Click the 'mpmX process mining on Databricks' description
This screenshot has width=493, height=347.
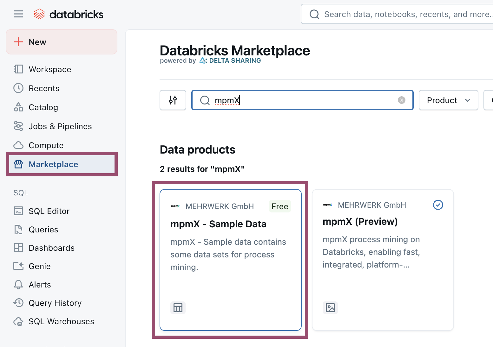(x=371, y=252)
